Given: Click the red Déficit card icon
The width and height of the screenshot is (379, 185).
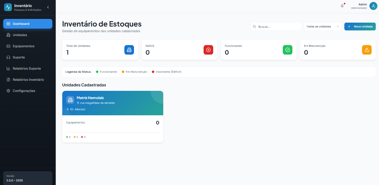Looking at the screenshot, I should pyautogui.click(x=208, y=50).
